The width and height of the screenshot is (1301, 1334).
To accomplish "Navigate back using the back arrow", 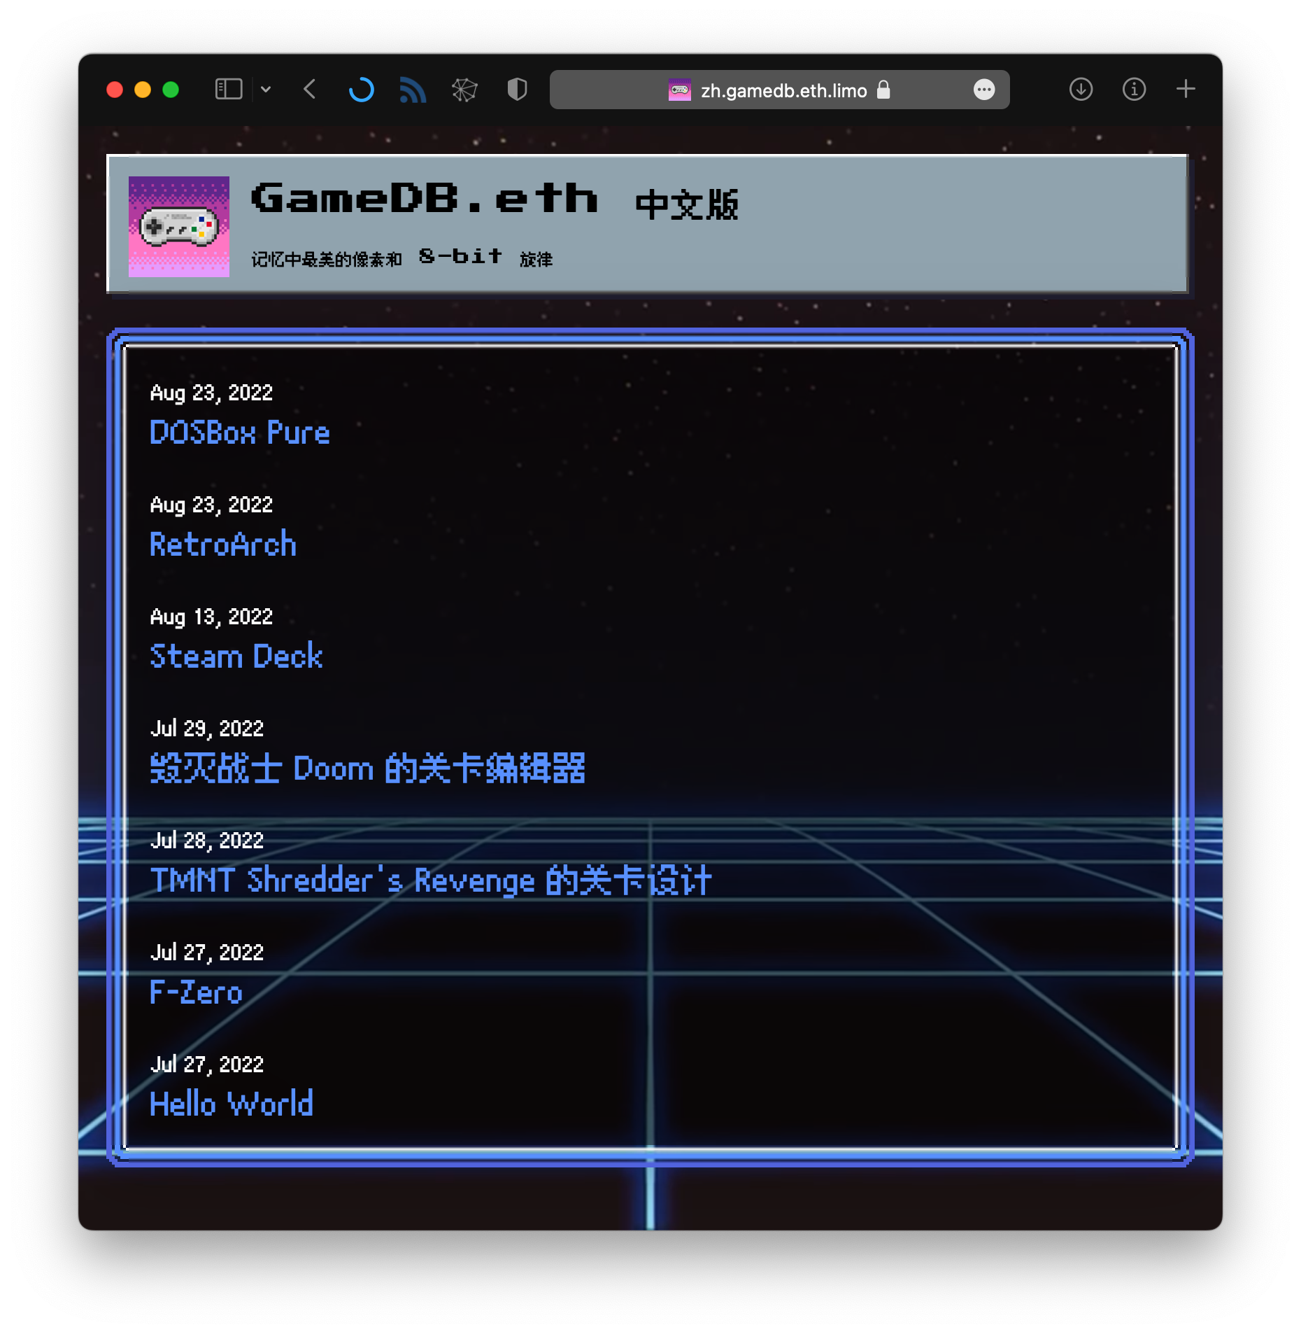I will pos(308,90).
